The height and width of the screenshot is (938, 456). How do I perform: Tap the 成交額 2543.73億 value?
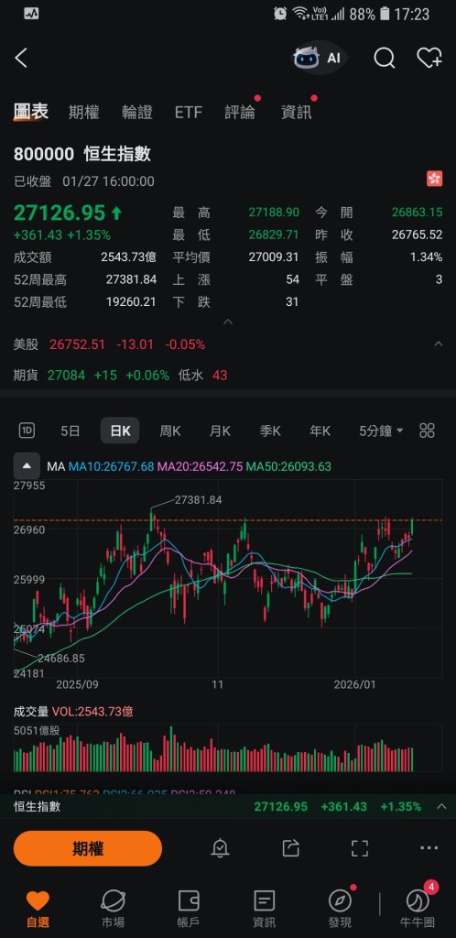pyautogui.click(x=128, y=257)
